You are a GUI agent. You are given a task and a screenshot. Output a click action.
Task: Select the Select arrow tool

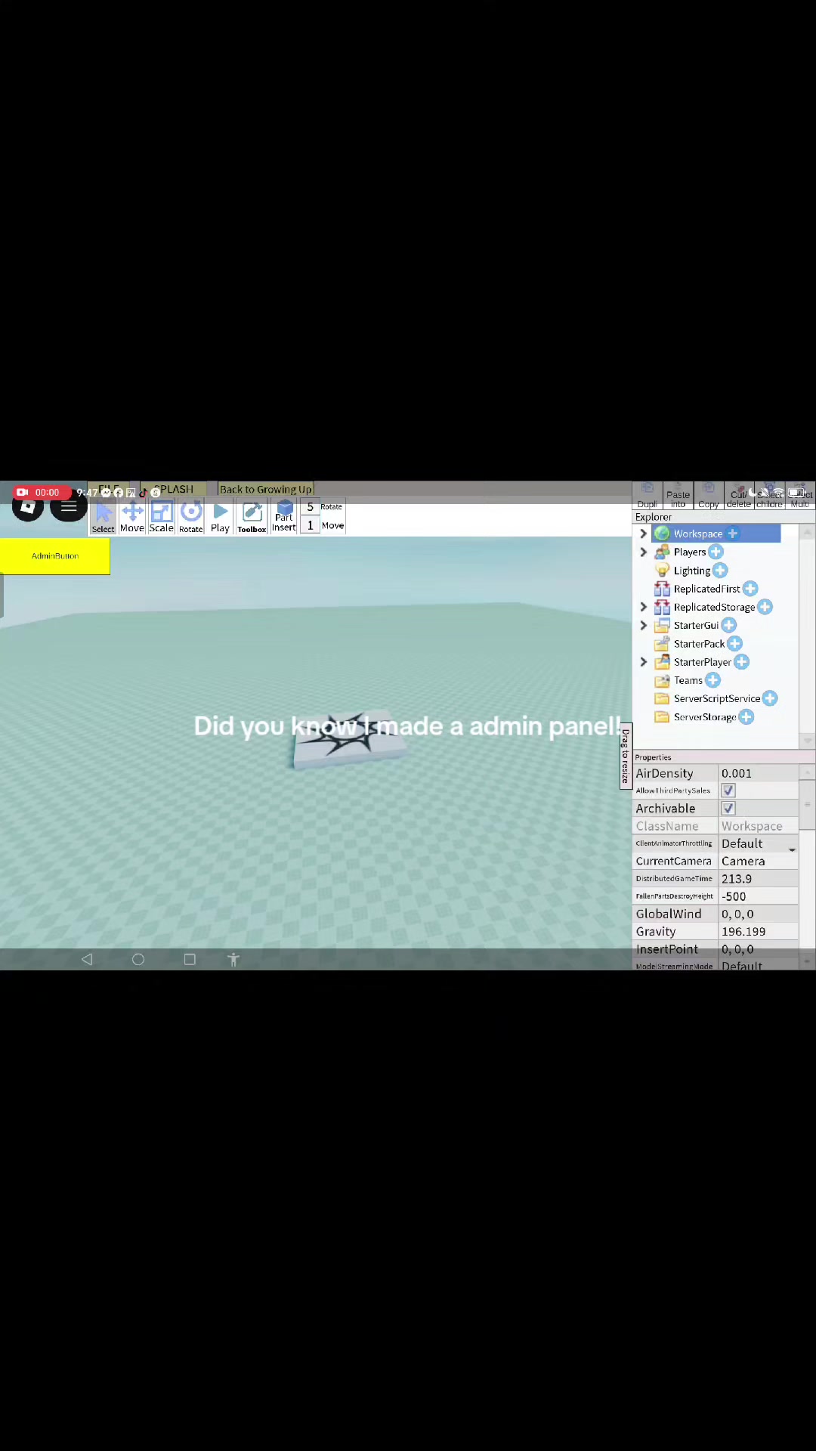(104, 518)
